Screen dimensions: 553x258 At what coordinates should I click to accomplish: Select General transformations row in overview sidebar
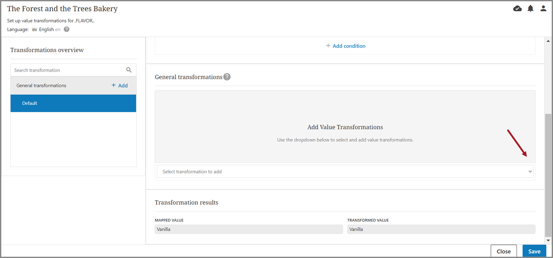pyautogui.click(x=42, y=85)
